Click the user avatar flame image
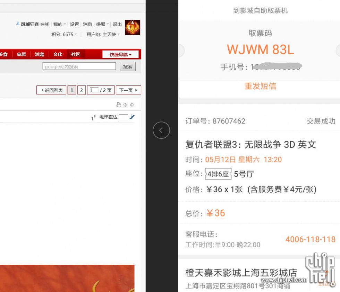The image size is (340, 292). tap(133, 27)
